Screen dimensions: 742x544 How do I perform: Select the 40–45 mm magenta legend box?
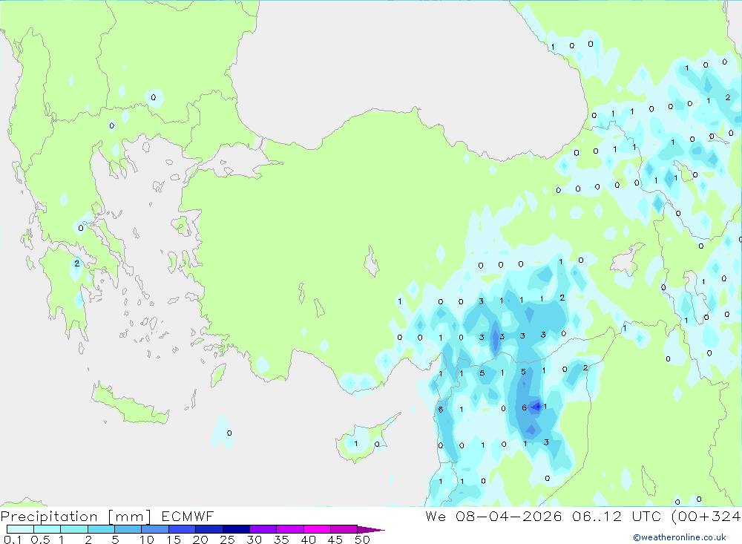coord(317,529)
